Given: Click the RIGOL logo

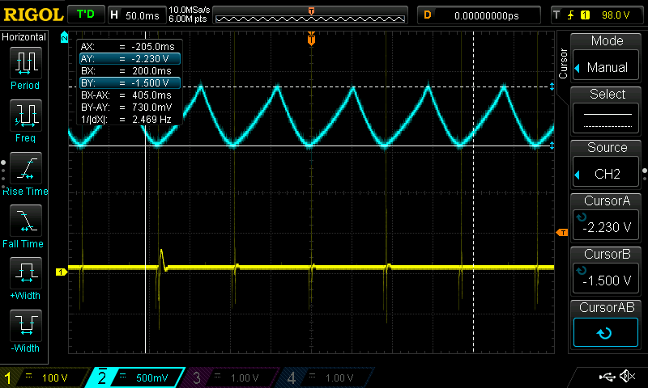Looking at the screenshot, I should coord(33,15).
